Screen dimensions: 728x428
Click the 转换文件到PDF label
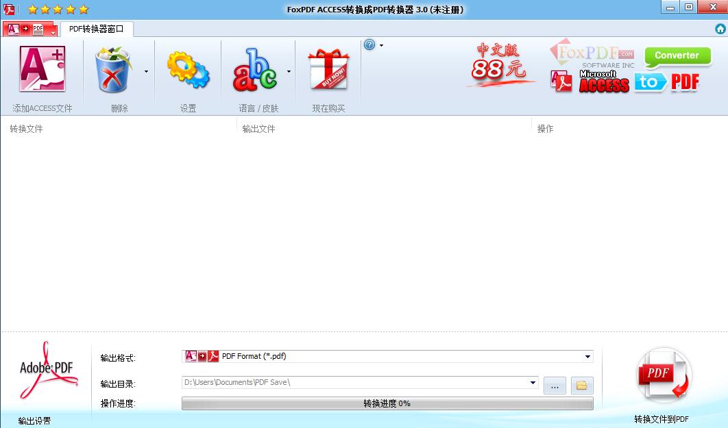[662, 419]
